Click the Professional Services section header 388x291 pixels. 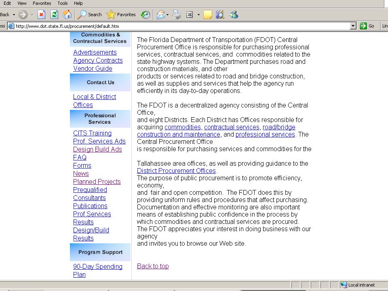(100, 119)
